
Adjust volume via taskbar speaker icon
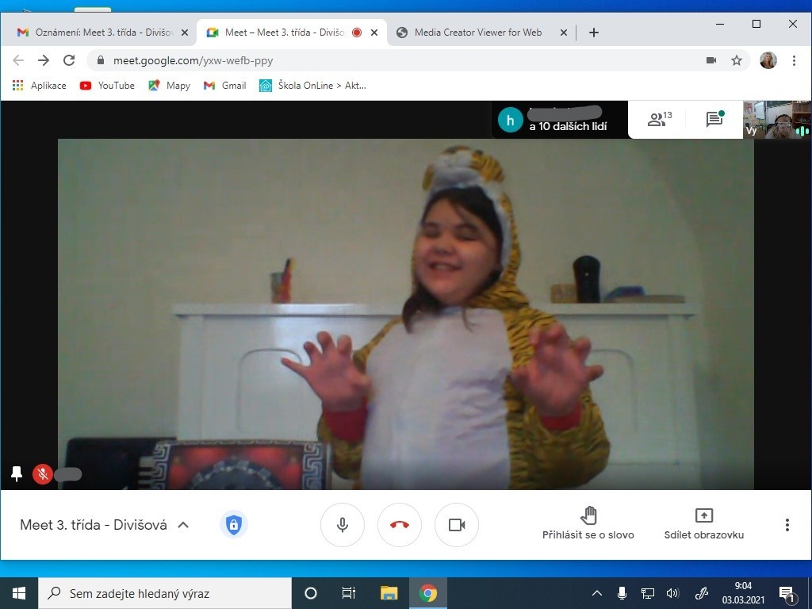click(672, 593)
